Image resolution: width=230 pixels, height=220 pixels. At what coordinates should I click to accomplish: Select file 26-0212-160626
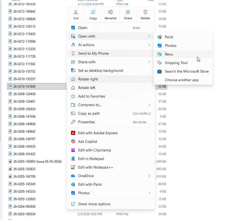pyautogui.click(x=24, y=19)
